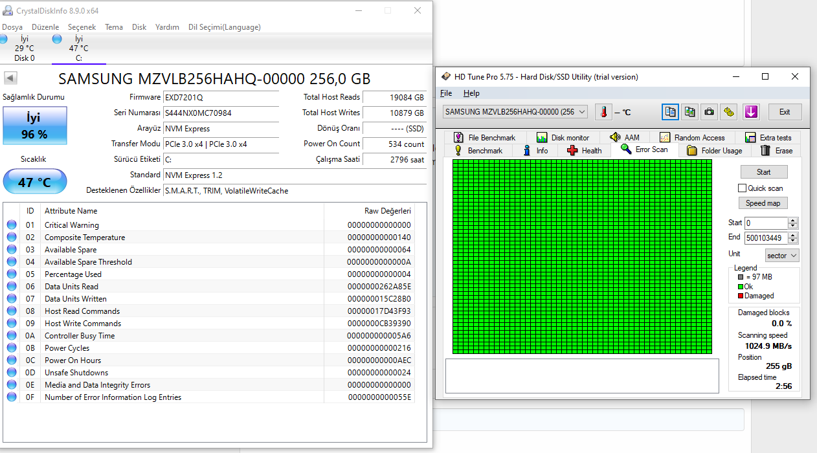Enable the Quick scan checkbox
The image size is (817, 453).
click(743, 188)
